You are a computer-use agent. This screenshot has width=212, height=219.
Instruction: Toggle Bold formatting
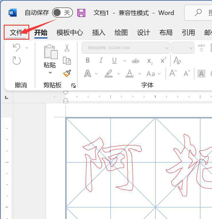point(88,60)
